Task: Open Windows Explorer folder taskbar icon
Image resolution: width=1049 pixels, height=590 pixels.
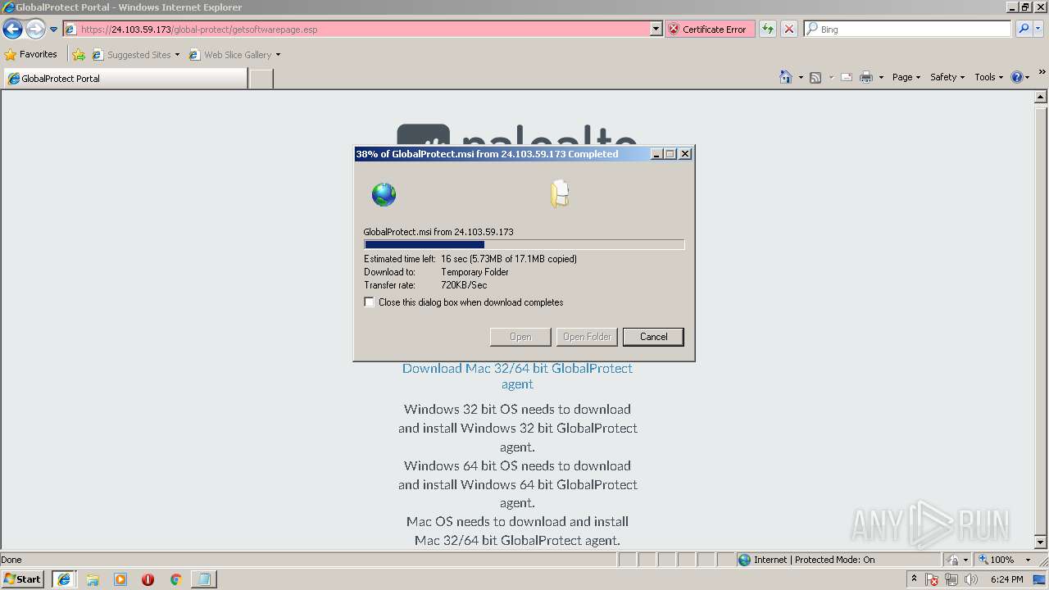Action: pyautogui.click(x=93, y=579)
